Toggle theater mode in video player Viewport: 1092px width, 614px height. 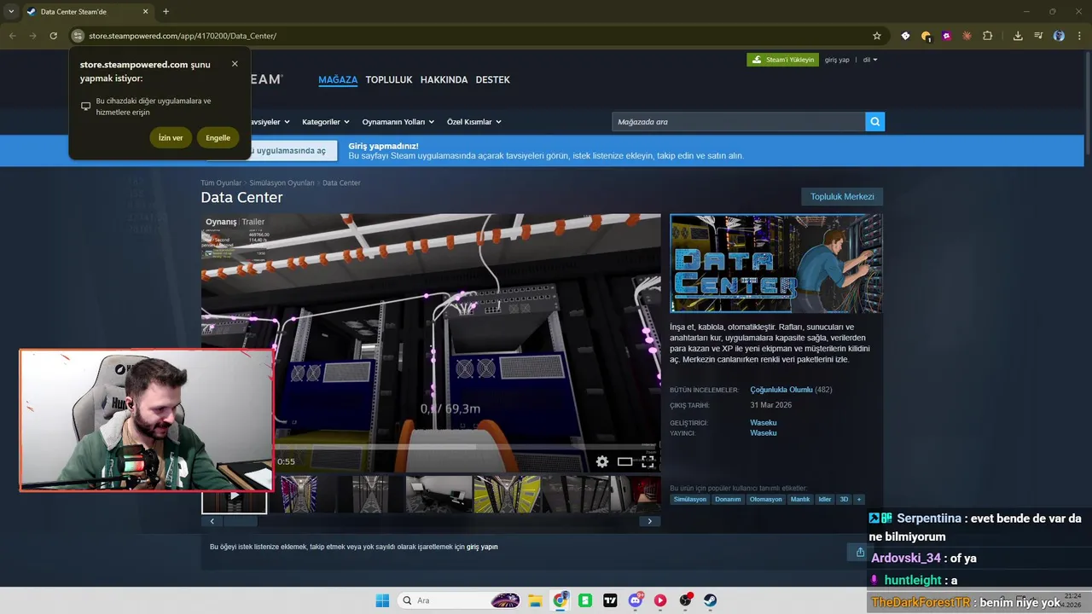625,461
